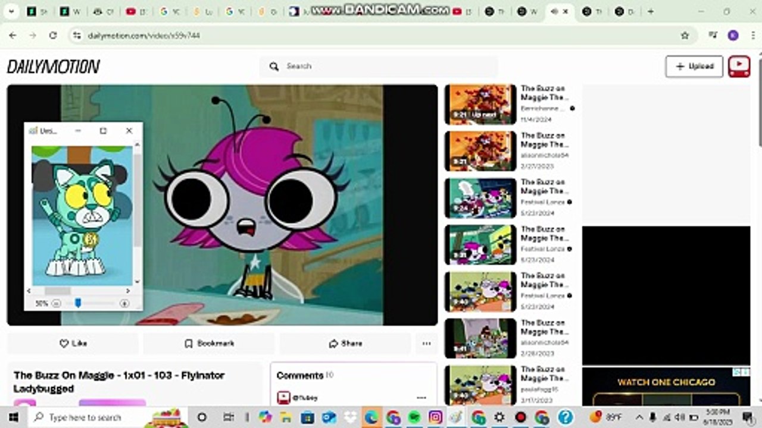Screen dimensions: 762x428
Task: Open the recommended video dated 2/28/2023
Action: (x=480, y=339)
